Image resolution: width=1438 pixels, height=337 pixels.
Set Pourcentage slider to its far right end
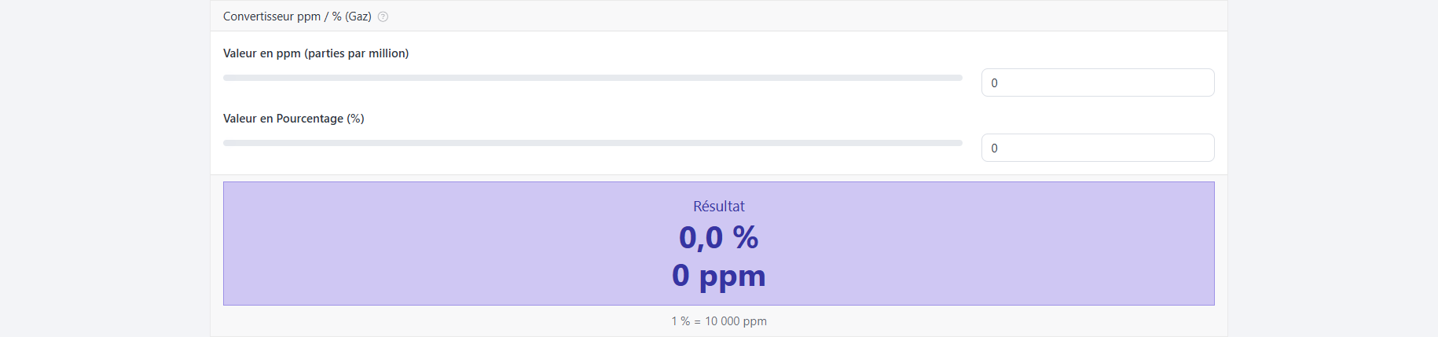960,143
